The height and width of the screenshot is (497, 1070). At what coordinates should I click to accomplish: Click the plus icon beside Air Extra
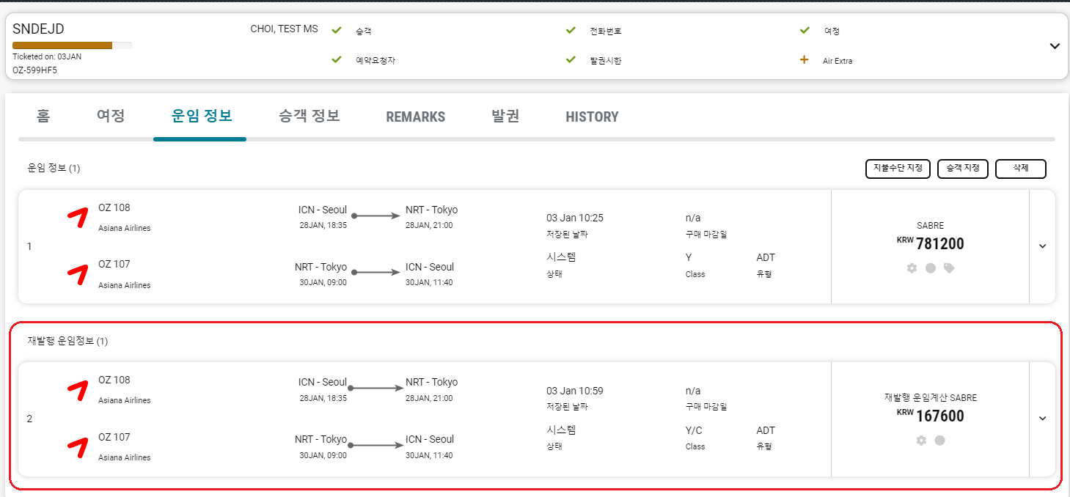[805, 60]
